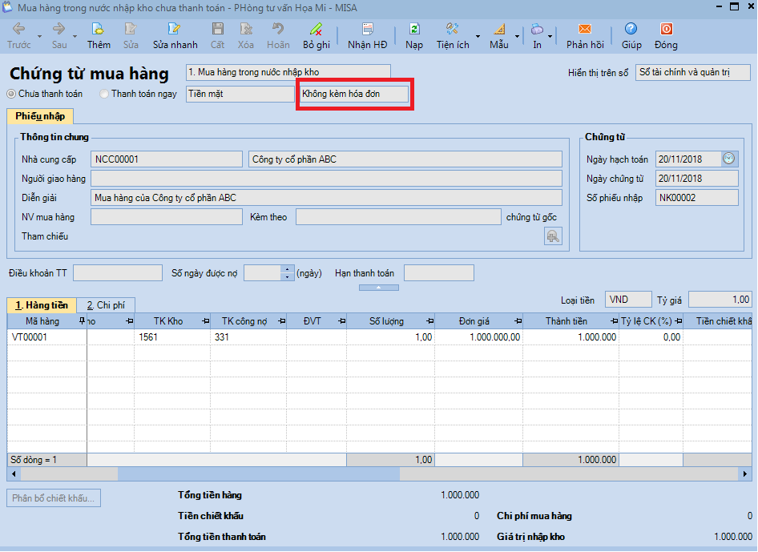
Task: Close the form with Đóng
Action: [666, 36]
